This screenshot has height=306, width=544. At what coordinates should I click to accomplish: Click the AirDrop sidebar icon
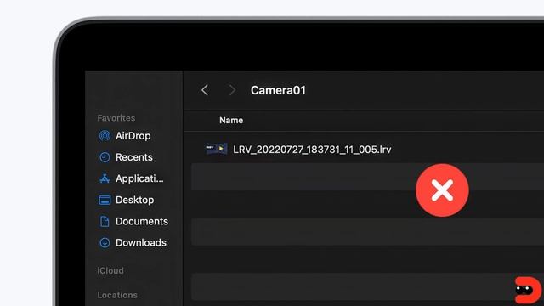pos(105,136)
